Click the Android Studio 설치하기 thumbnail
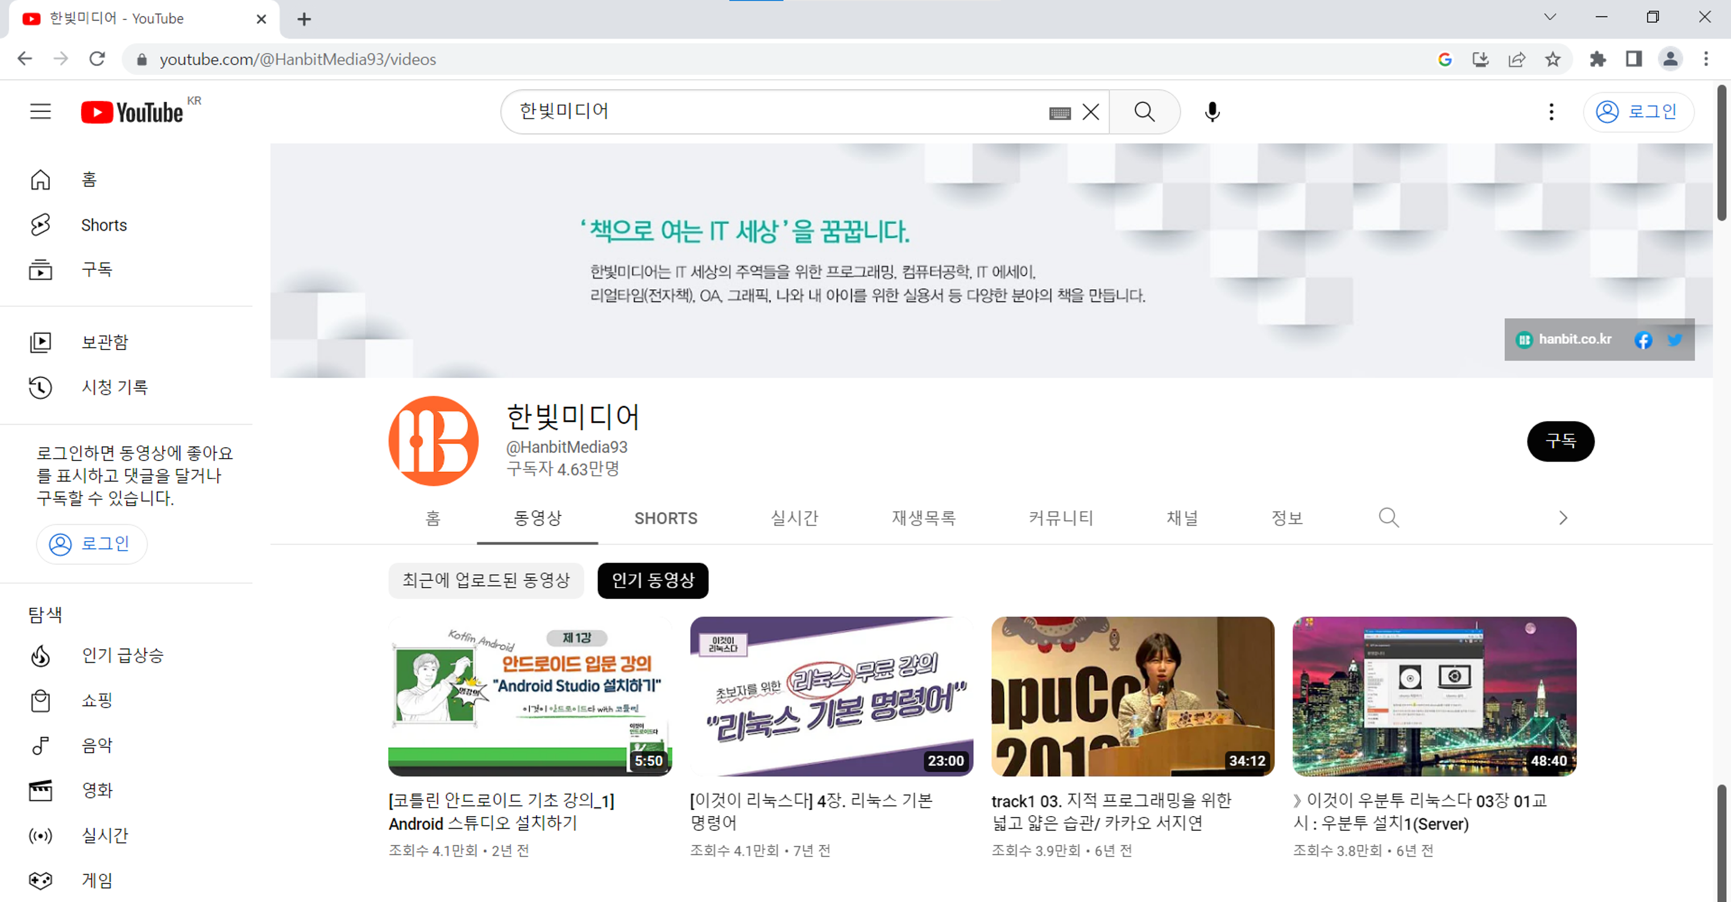 click(x=530, y=696)
